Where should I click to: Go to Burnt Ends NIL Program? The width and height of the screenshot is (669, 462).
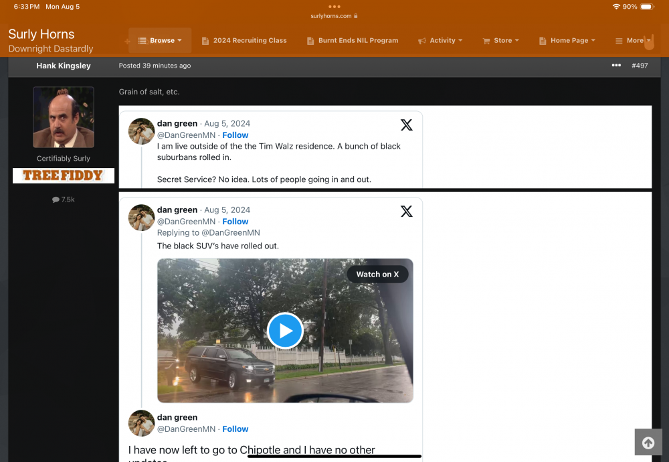352,41
